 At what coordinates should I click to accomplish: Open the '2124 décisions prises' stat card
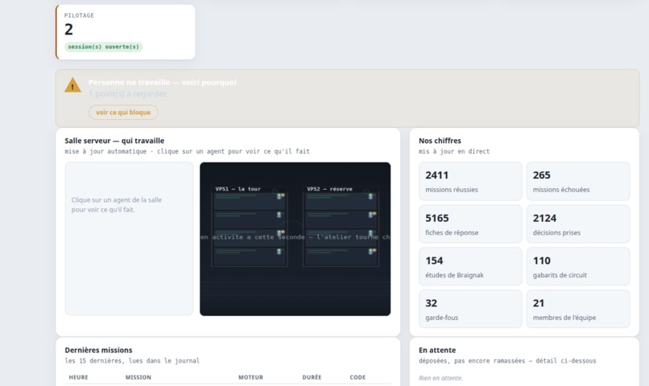tap(578, 224)
